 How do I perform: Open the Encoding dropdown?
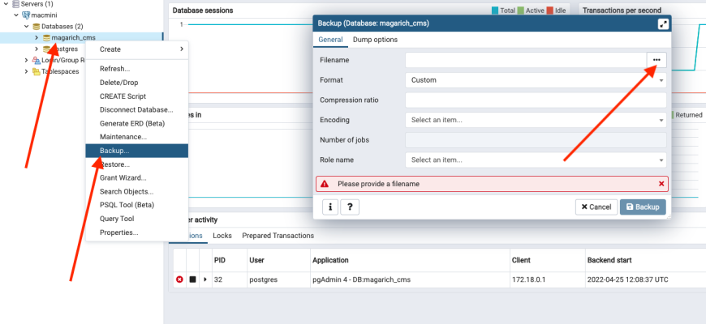[536, 120]
